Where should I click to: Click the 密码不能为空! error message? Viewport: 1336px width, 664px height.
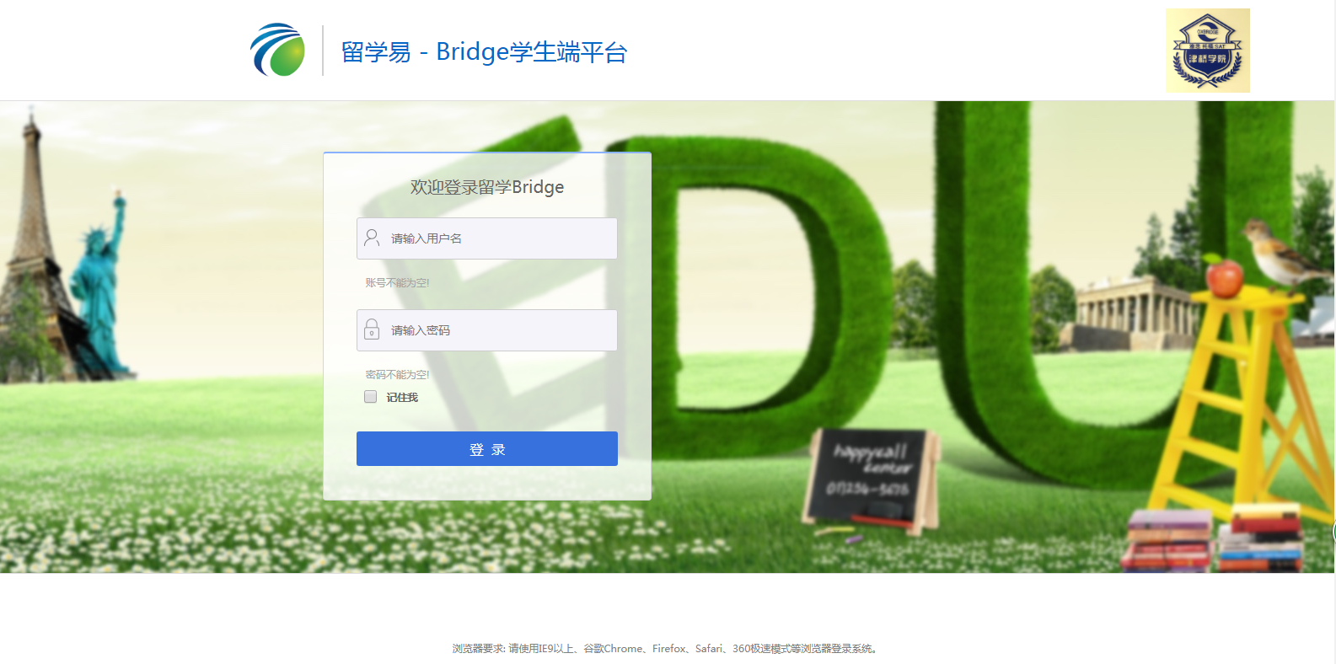pyautogui.click(x=397, y=375)
